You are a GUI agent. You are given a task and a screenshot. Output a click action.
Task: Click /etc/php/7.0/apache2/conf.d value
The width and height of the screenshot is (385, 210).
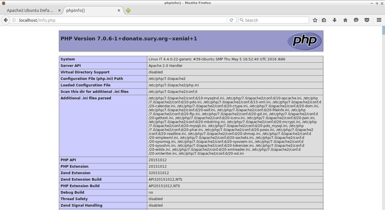[x=173, y=92]
